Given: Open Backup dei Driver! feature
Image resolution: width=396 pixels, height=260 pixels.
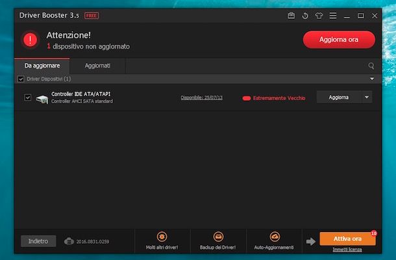Looking at the screenshot, I should [218, 241].
